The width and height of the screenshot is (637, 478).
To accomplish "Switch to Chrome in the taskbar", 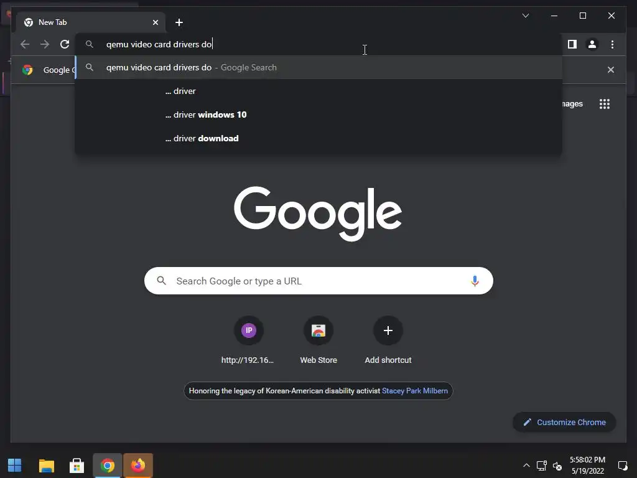I will tap(107, 466).
